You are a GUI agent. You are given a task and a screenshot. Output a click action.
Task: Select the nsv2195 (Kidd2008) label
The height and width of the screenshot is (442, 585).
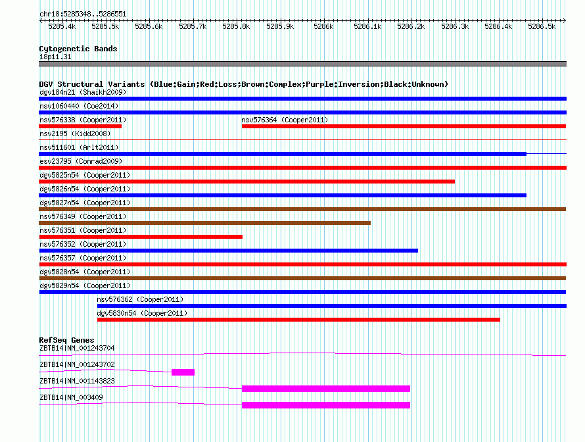tap(75, 134)
